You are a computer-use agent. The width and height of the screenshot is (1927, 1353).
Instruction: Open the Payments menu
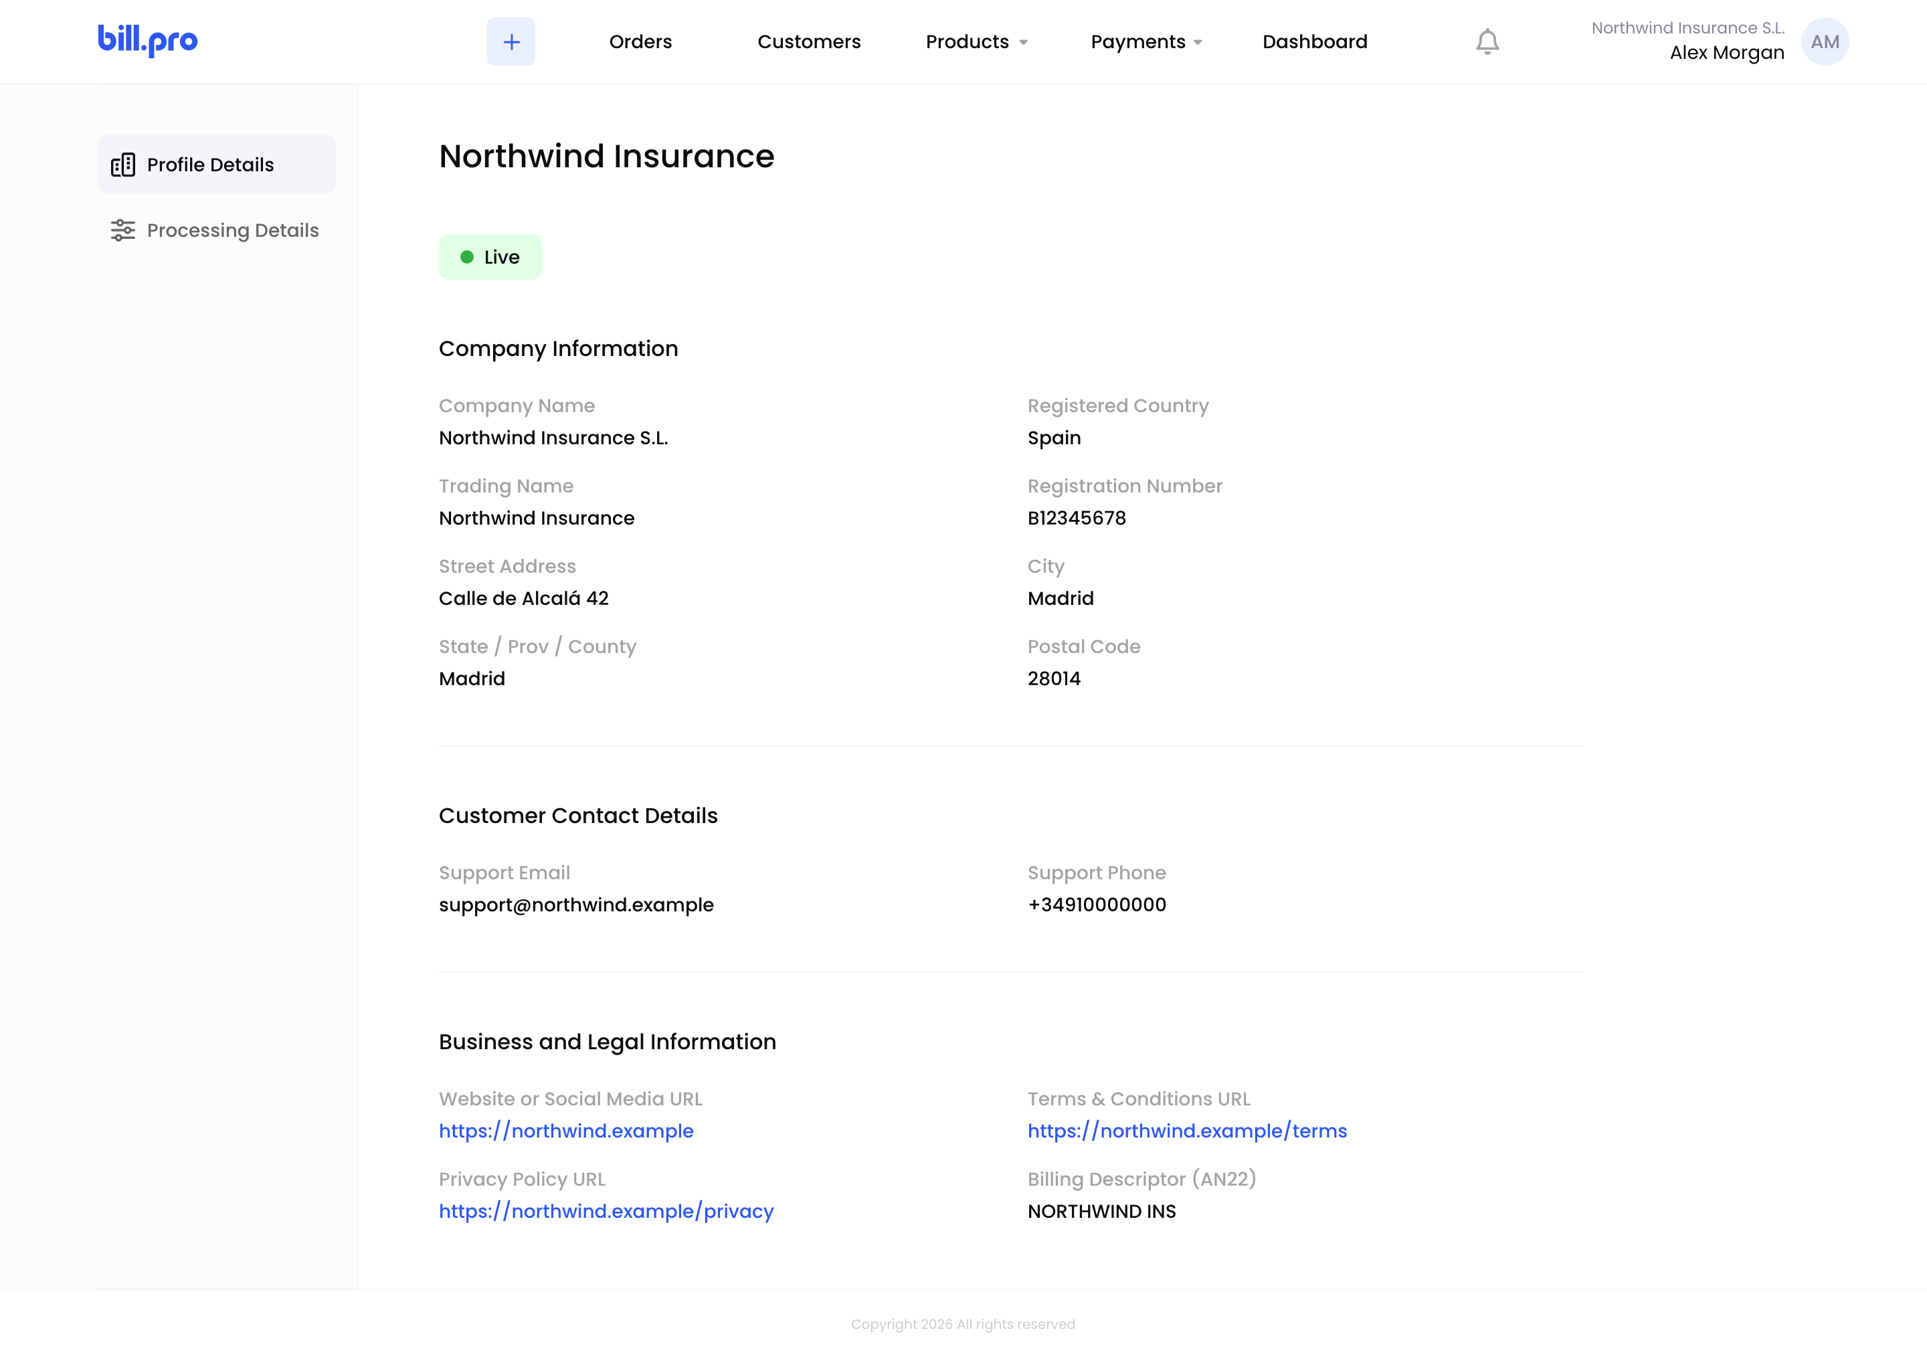(1138, 41)
